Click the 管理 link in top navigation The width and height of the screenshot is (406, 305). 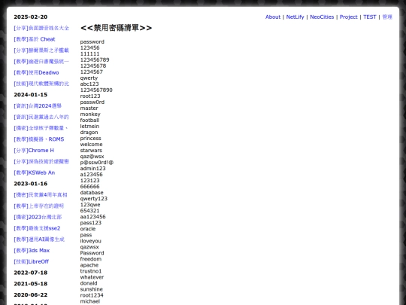pos(387,17)
